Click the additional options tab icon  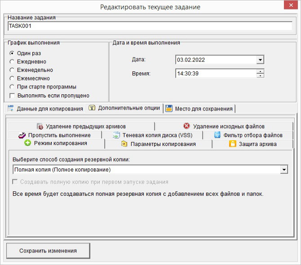(x=92, y=108)
